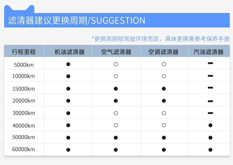Click the 60000km row label

coord(24,149)
